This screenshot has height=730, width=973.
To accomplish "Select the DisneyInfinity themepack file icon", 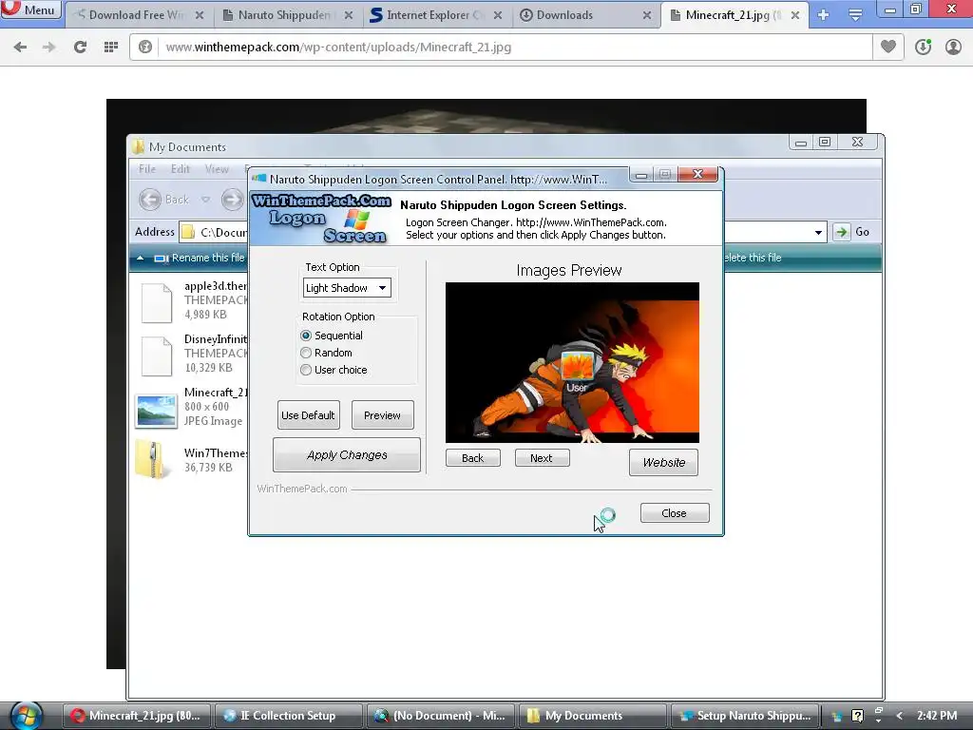I will (157, 356).
